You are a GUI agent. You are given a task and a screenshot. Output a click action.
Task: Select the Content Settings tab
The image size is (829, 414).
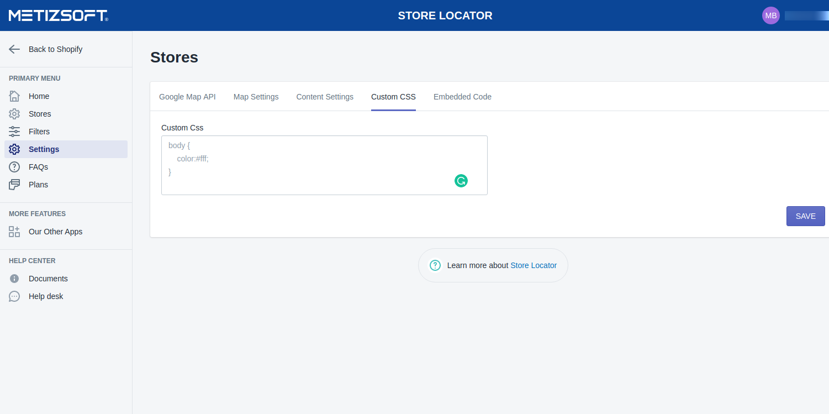(325, 97)
